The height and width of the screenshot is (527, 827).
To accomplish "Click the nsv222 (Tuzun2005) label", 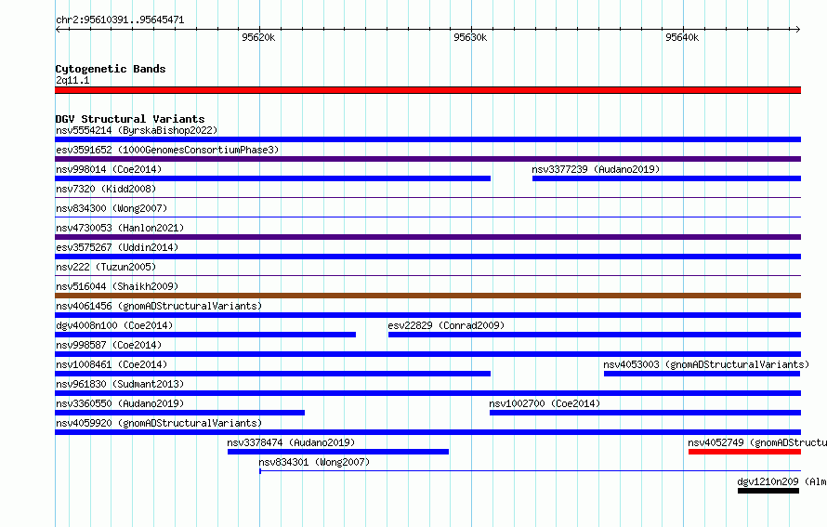I will click(106, 267).
